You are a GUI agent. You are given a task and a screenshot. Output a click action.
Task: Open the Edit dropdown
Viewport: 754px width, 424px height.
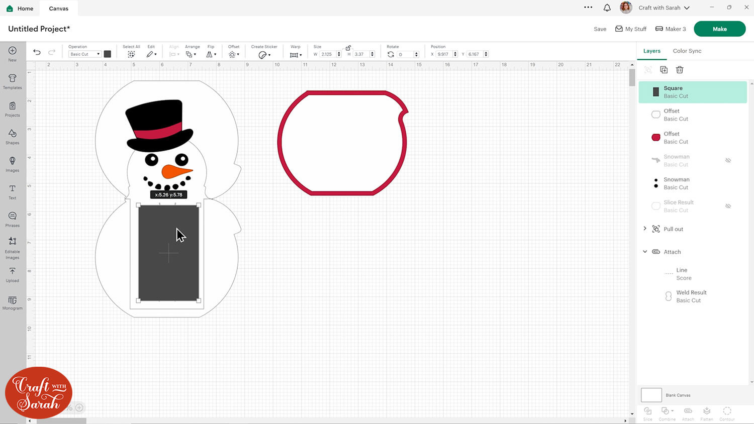point(151,54)
